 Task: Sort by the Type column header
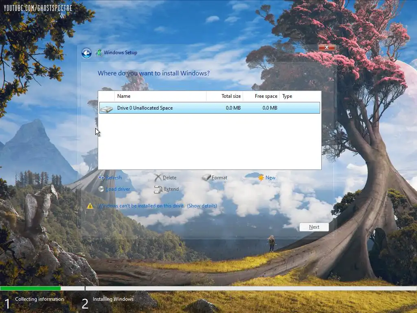(300, 96)
